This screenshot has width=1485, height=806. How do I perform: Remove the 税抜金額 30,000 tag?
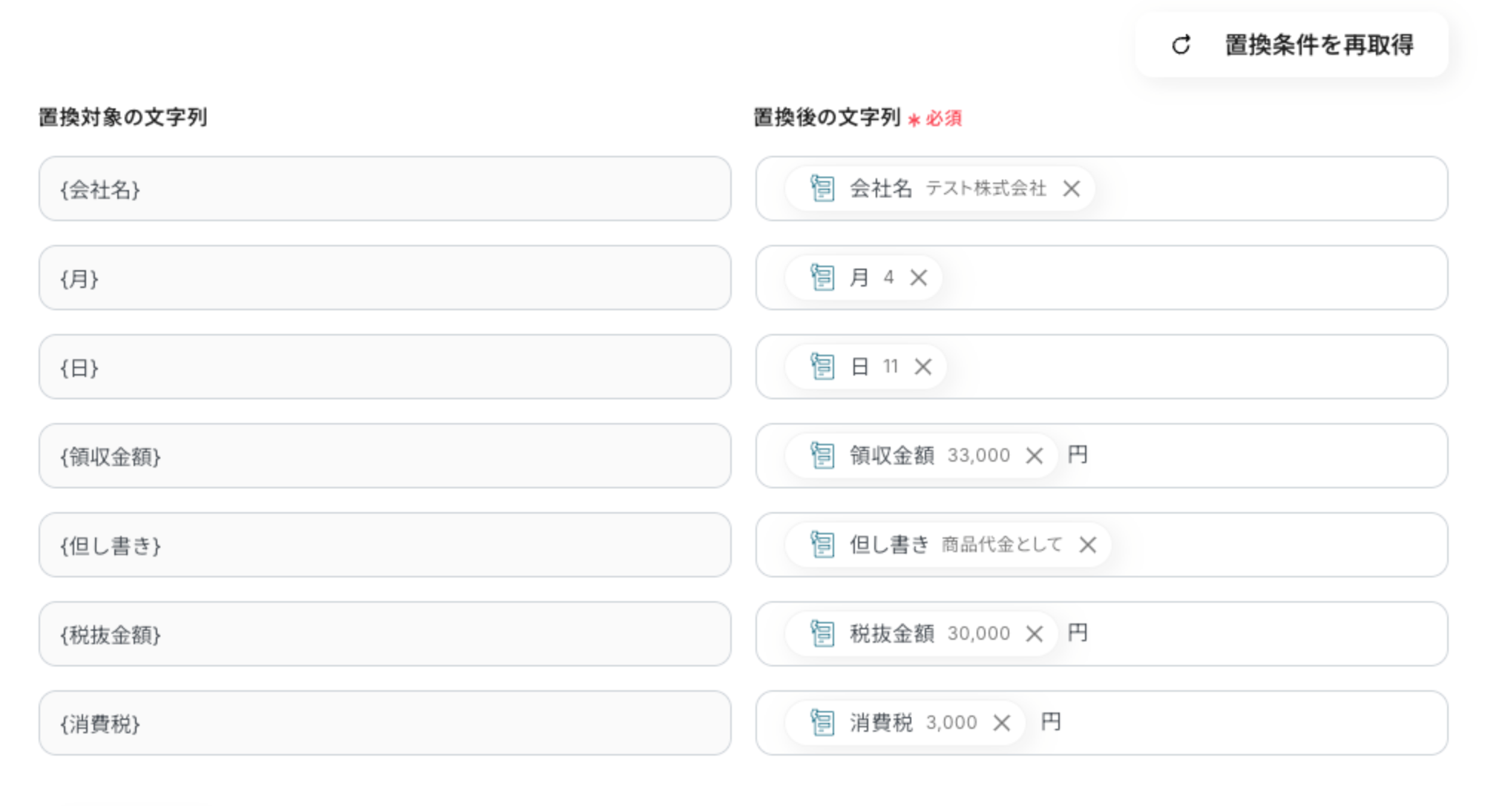pos(1034,634)
